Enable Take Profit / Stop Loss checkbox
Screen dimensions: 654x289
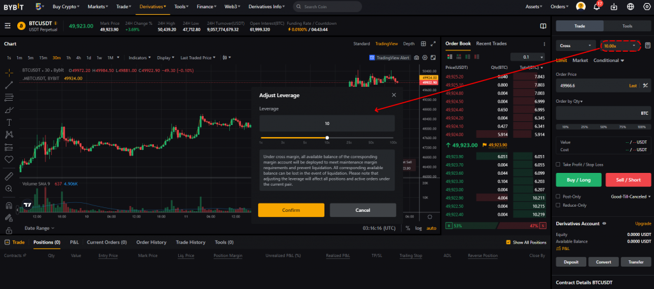[558, 165]
